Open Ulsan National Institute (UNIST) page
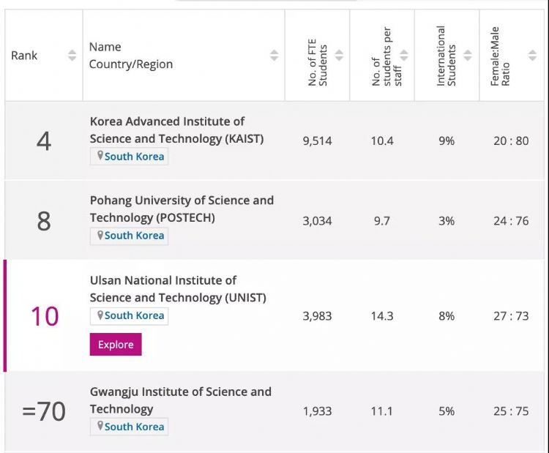 click(178, 288)
